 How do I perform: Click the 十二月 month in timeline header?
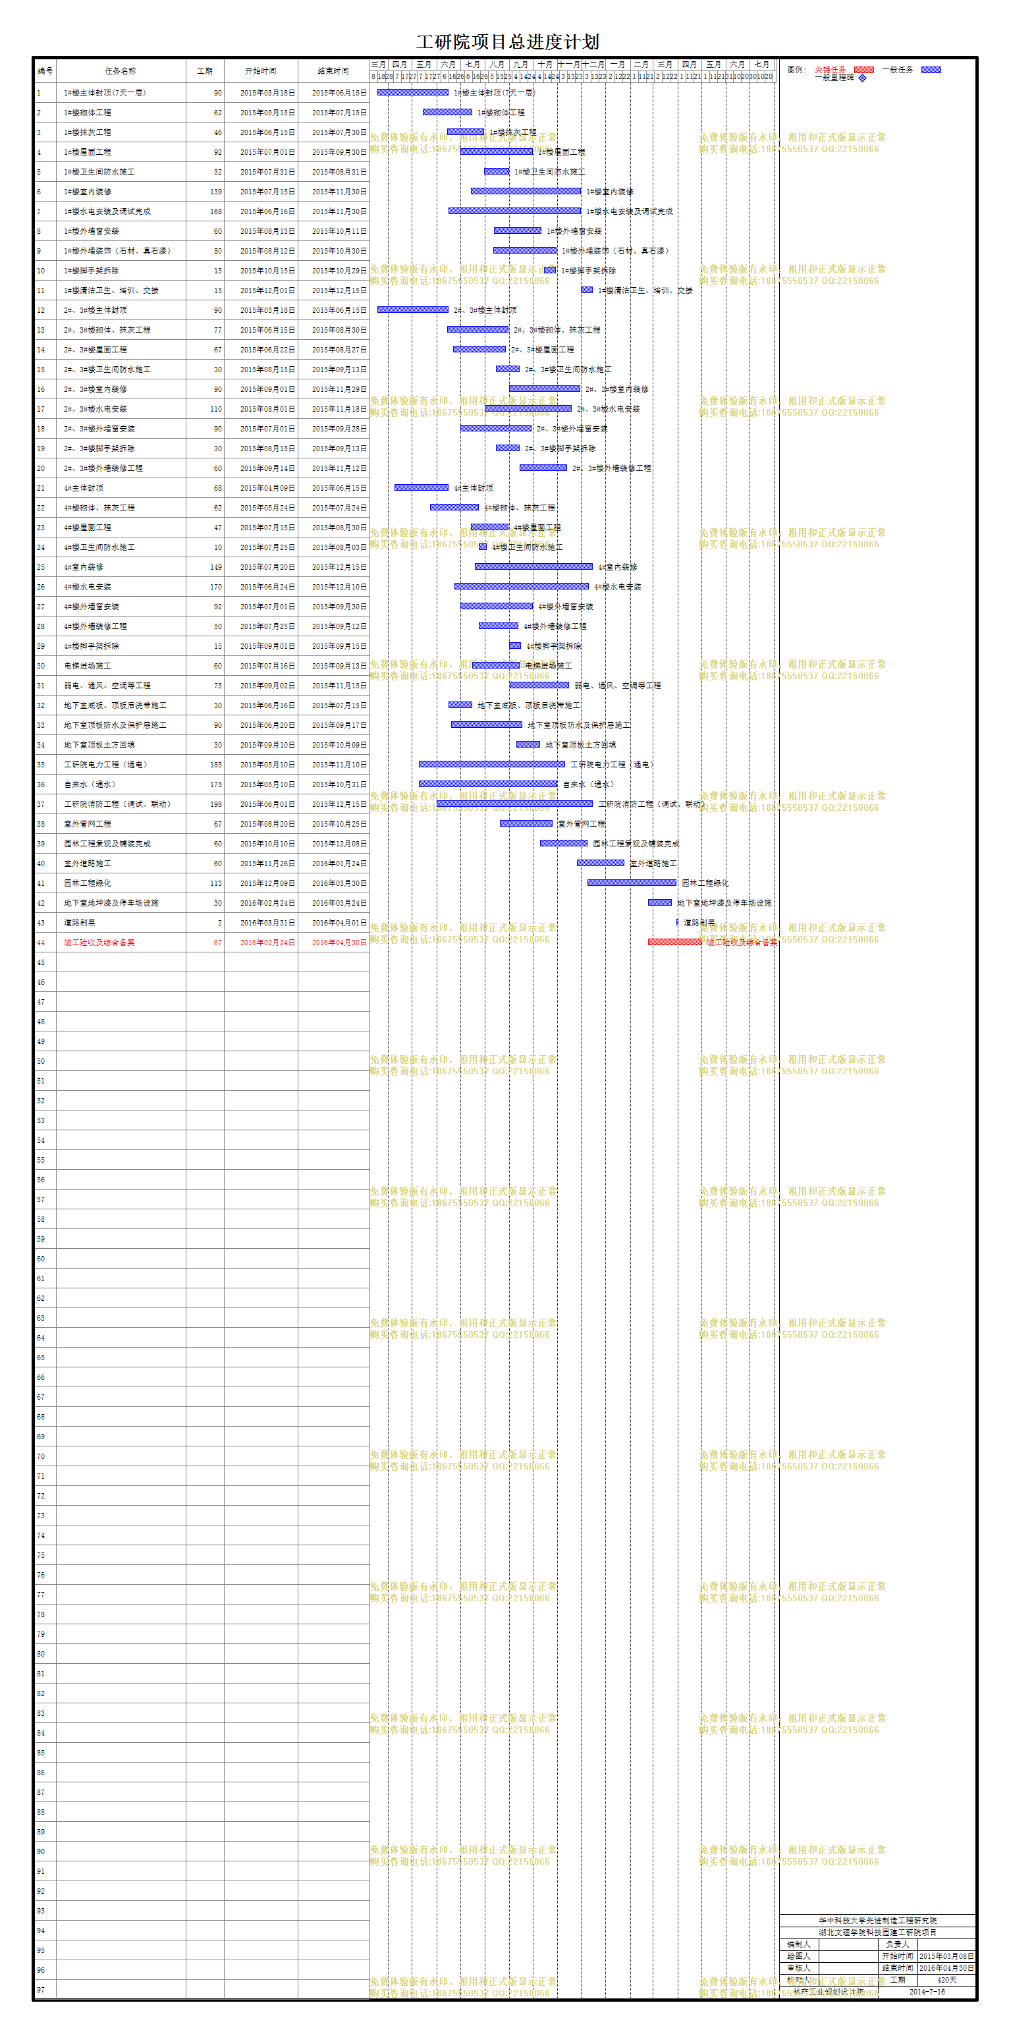(593, 65)
